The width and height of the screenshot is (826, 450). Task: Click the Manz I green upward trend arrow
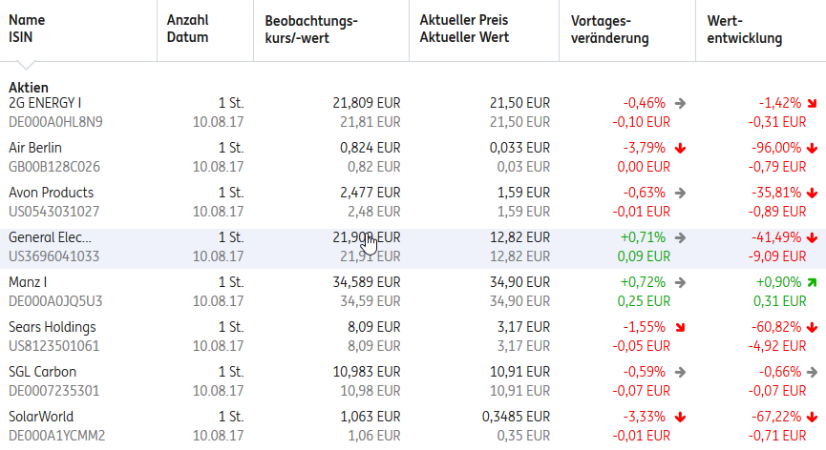[812, 283]
